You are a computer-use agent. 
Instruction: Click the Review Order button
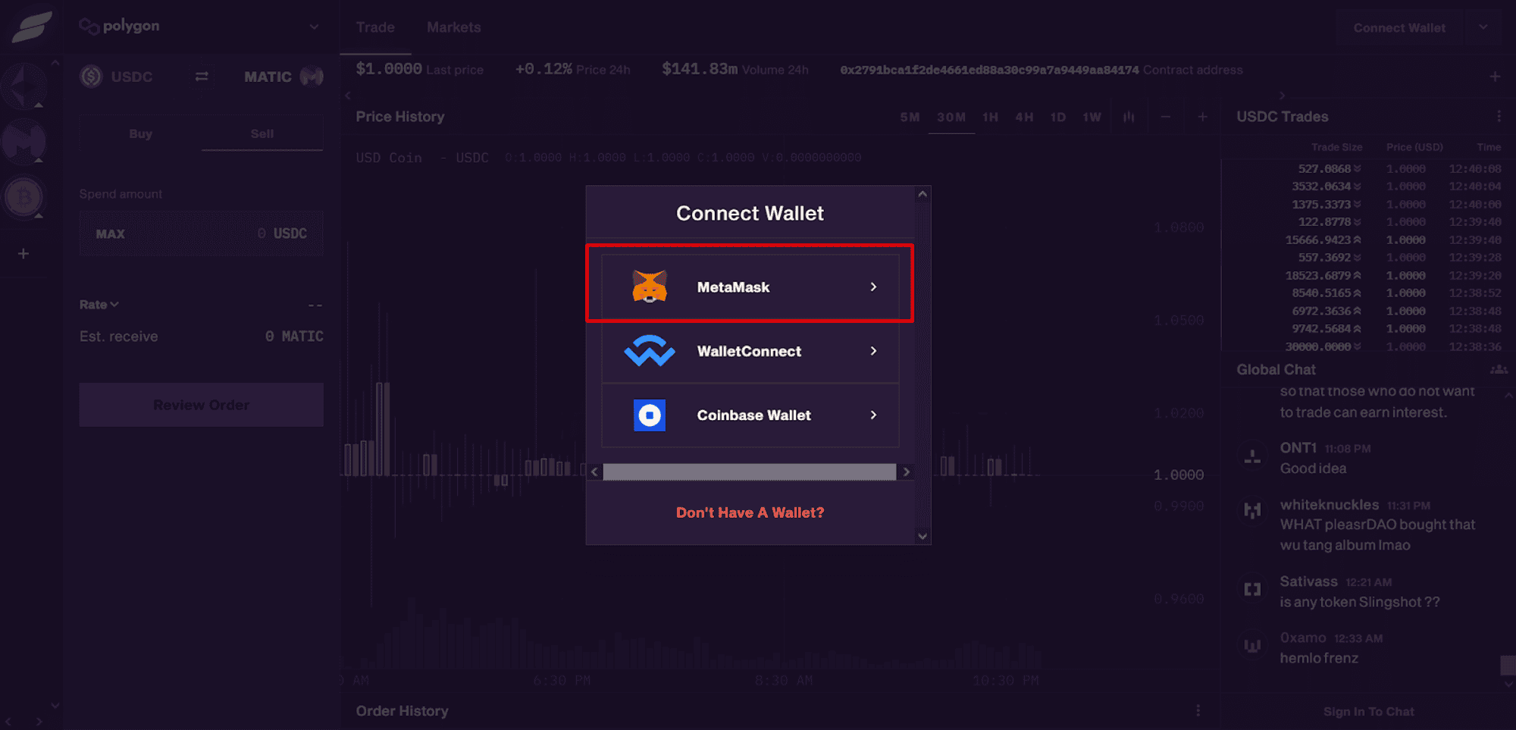(202, 405)
